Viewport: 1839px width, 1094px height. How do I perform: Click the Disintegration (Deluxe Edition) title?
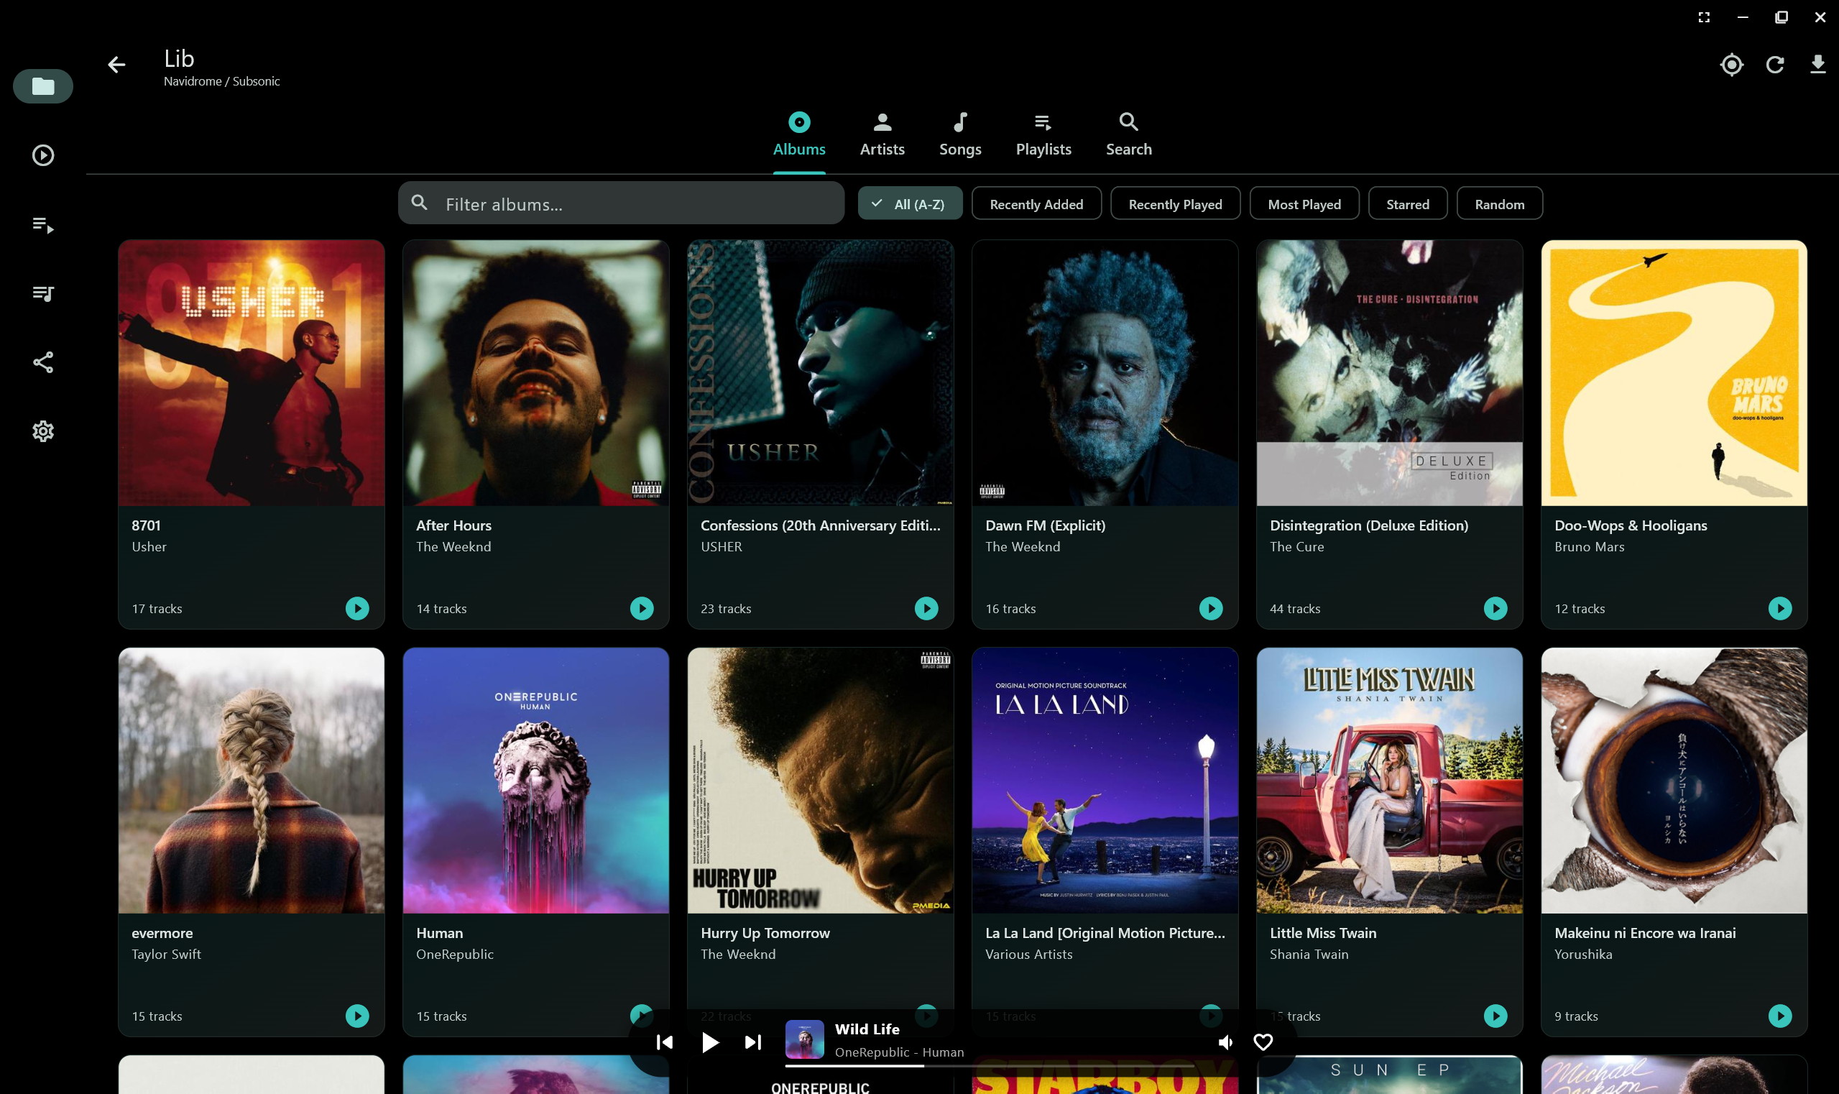1369,525
